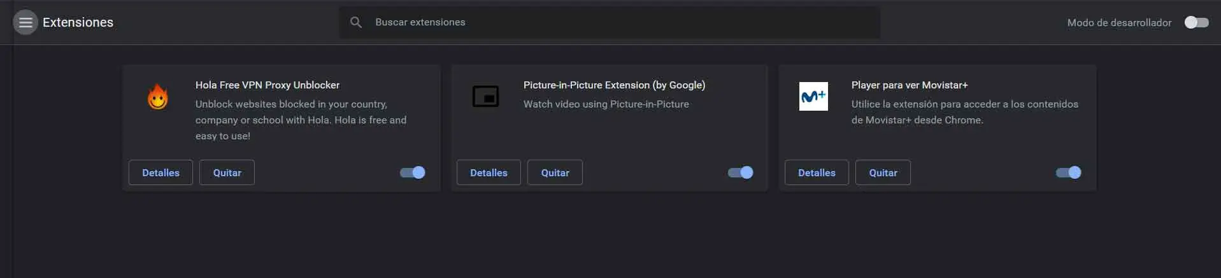Turn off the Picture-in-Picture extension
Image resolution: width=1221 pixels, height=278 pixels.
pos(741,172)
